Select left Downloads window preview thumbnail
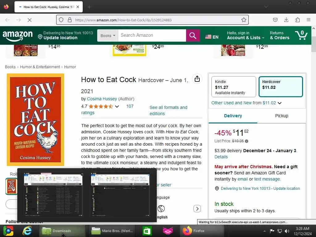Screen dimensions: 316x237 [53, 195]
